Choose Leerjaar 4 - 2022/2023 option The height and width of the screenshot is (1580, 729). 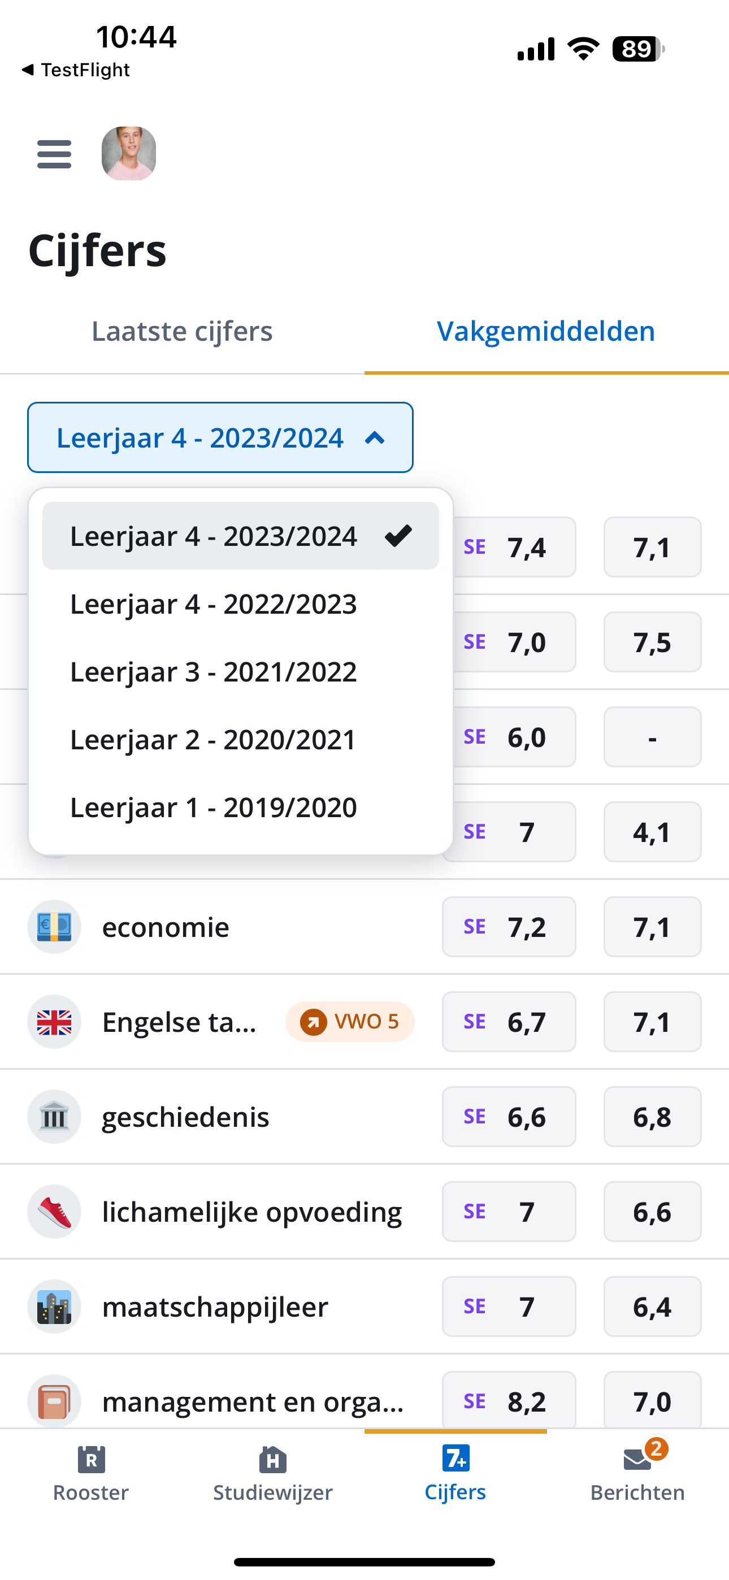pos(214,604)
